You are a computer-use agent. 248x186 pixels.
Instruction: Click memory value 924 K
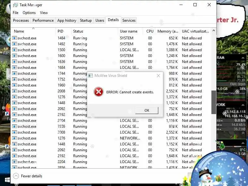tap(173, 126)
